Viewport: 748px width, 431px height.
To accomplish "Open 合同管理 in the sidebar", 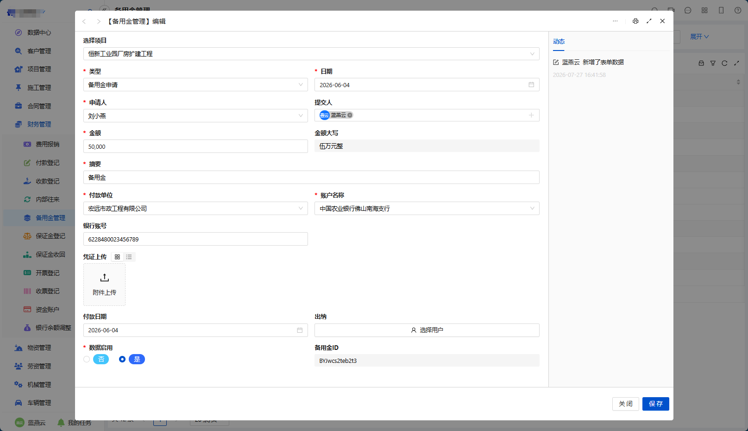I will (x=39, y=106).
